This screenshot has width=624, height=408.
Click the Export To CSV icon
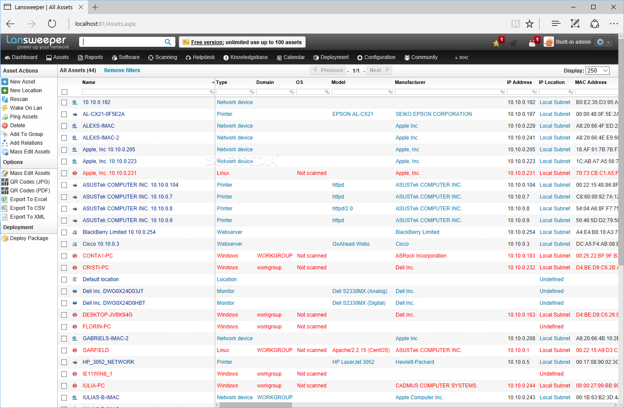click(5, 208)
